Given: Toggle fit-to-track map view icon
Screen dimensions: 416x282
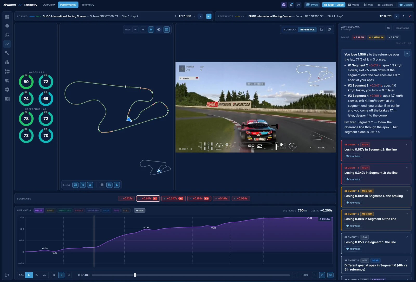Looking at the screenshot, I should coord(151,29).
